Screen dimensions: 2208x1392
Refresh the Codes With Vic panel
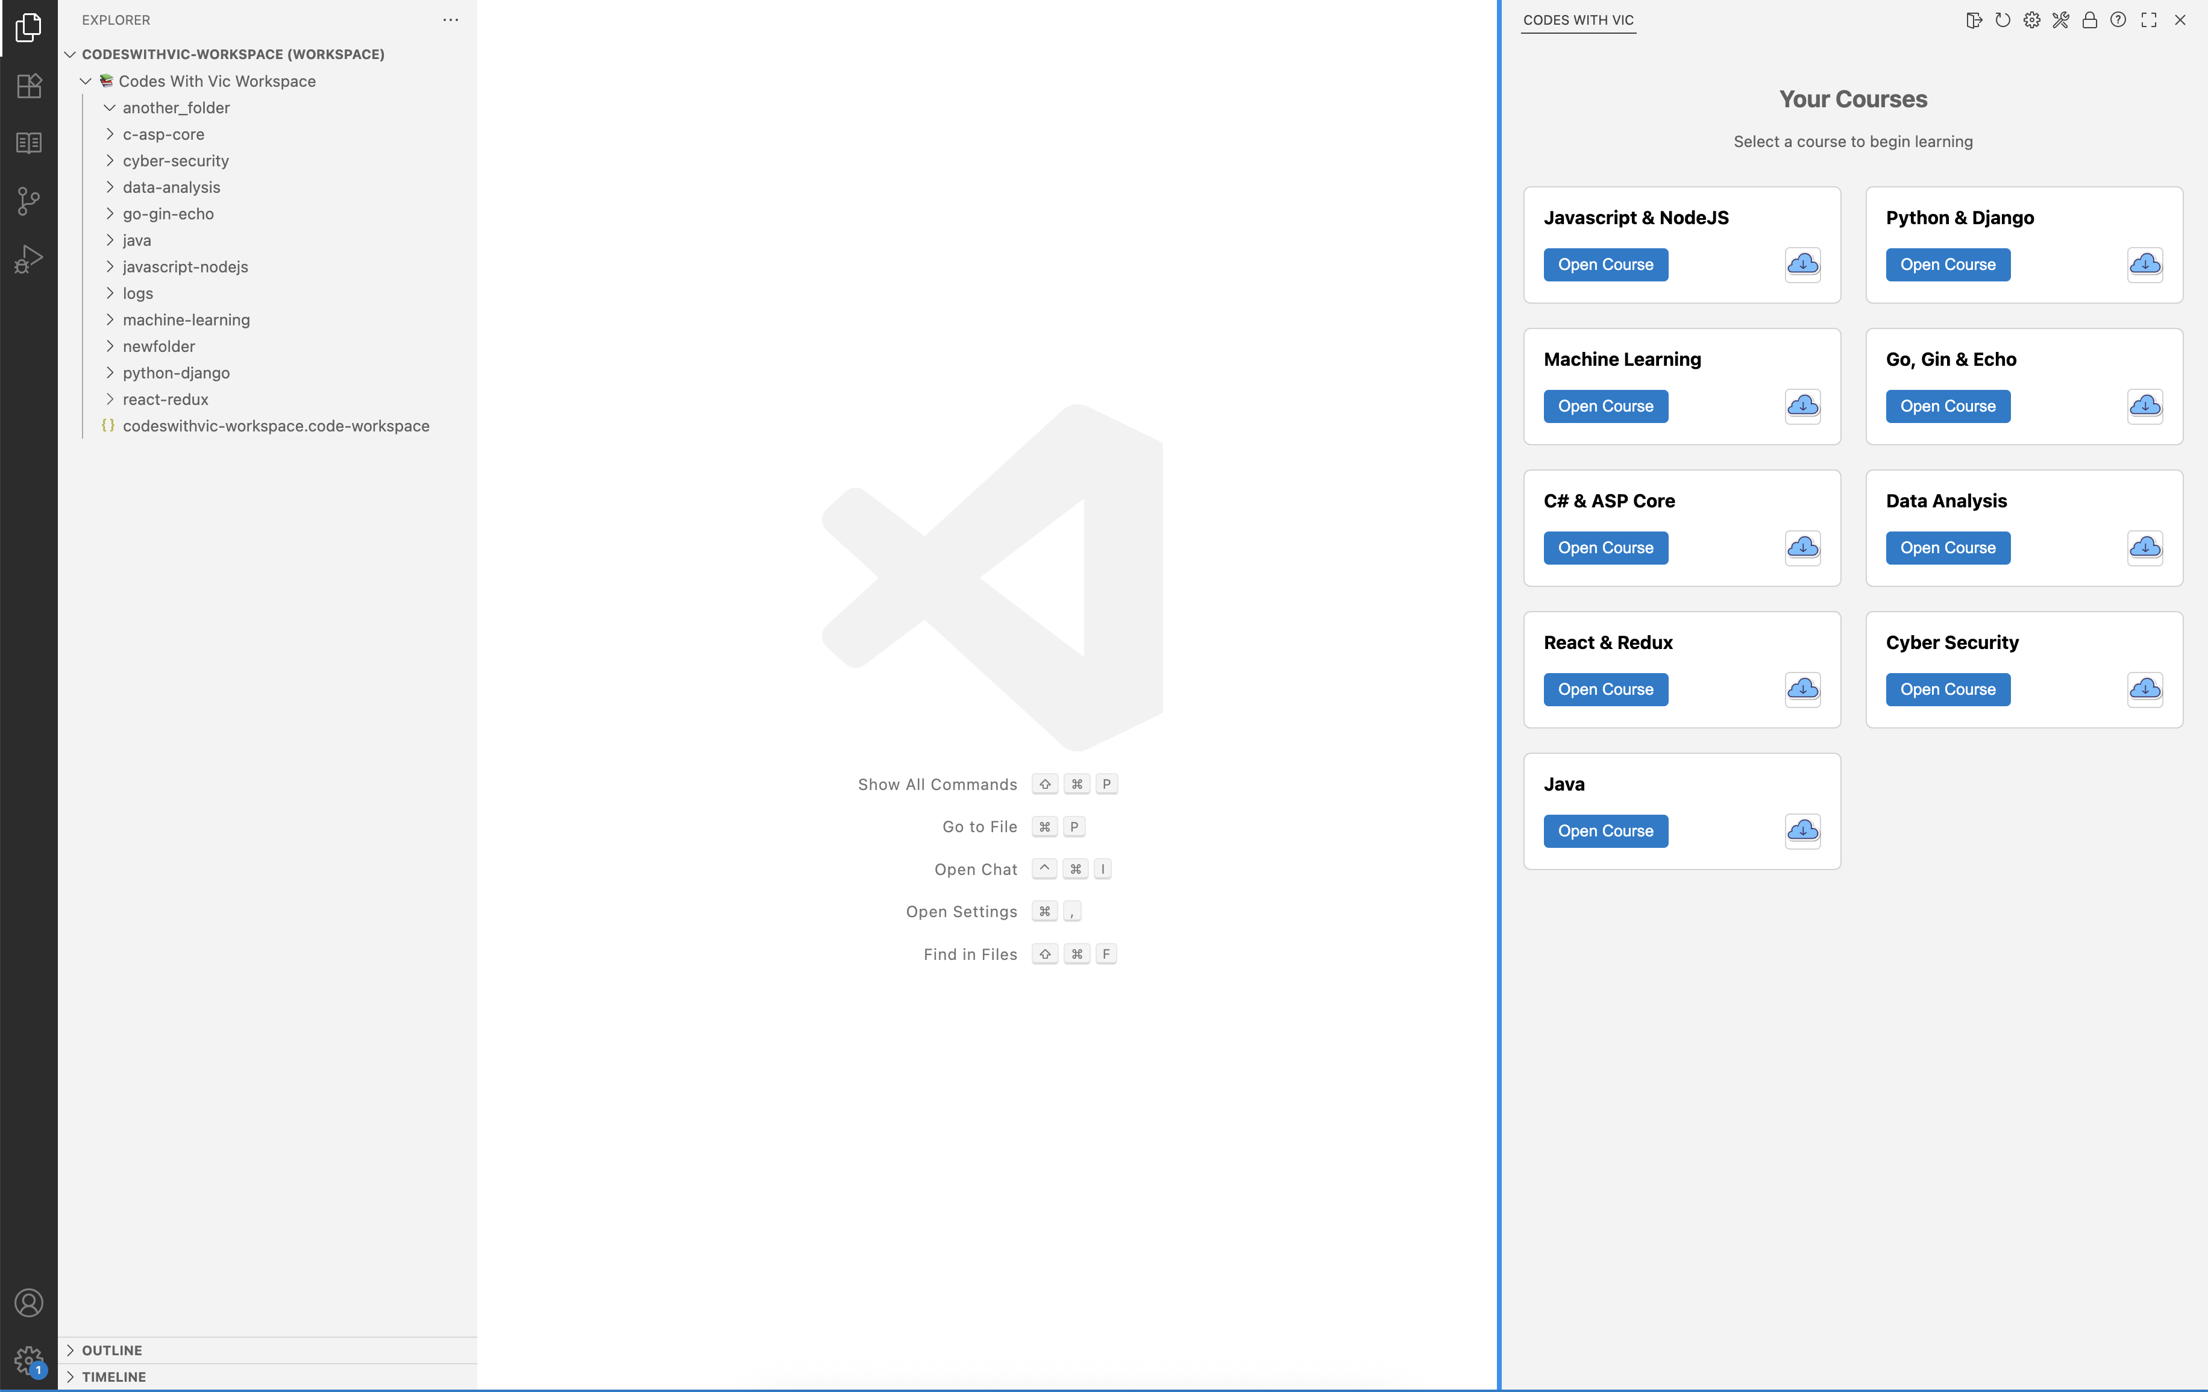point(2003,20)
